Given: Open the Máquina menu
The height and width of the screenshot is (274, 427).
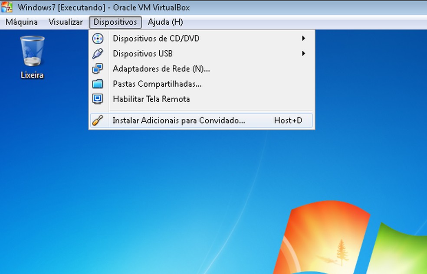Looking at the screenshot, I should point(22,22).
